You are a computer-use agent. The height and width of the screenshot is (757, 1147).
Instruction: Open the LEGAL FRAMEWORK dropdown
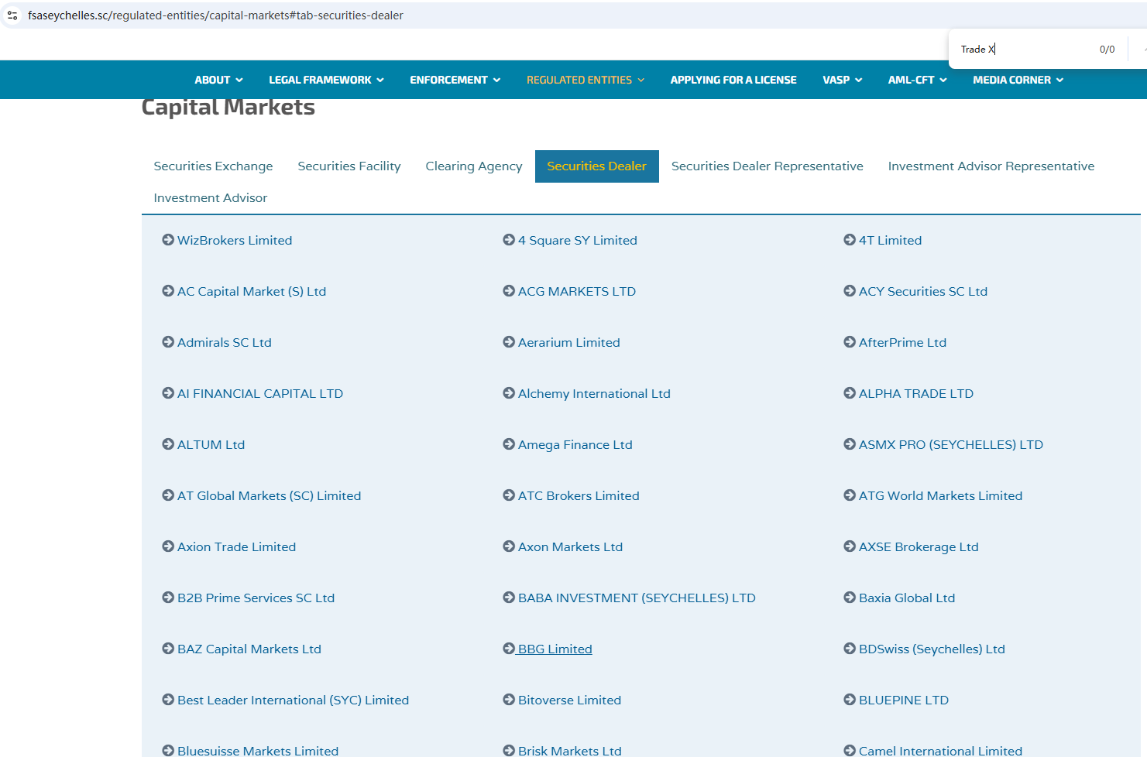pos(326,80)
